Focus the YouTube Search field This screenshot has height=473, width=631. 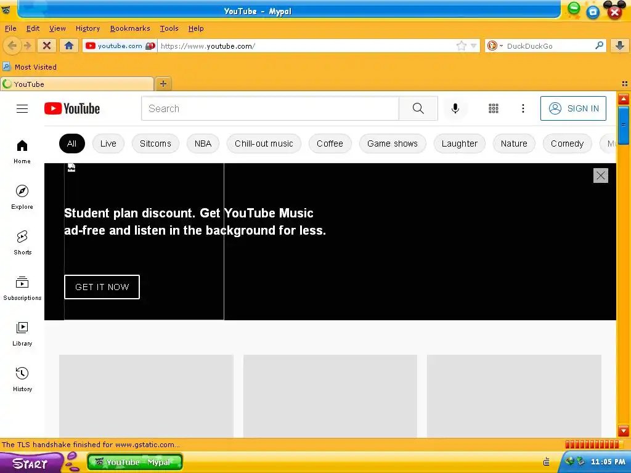(x=270, y=108)
